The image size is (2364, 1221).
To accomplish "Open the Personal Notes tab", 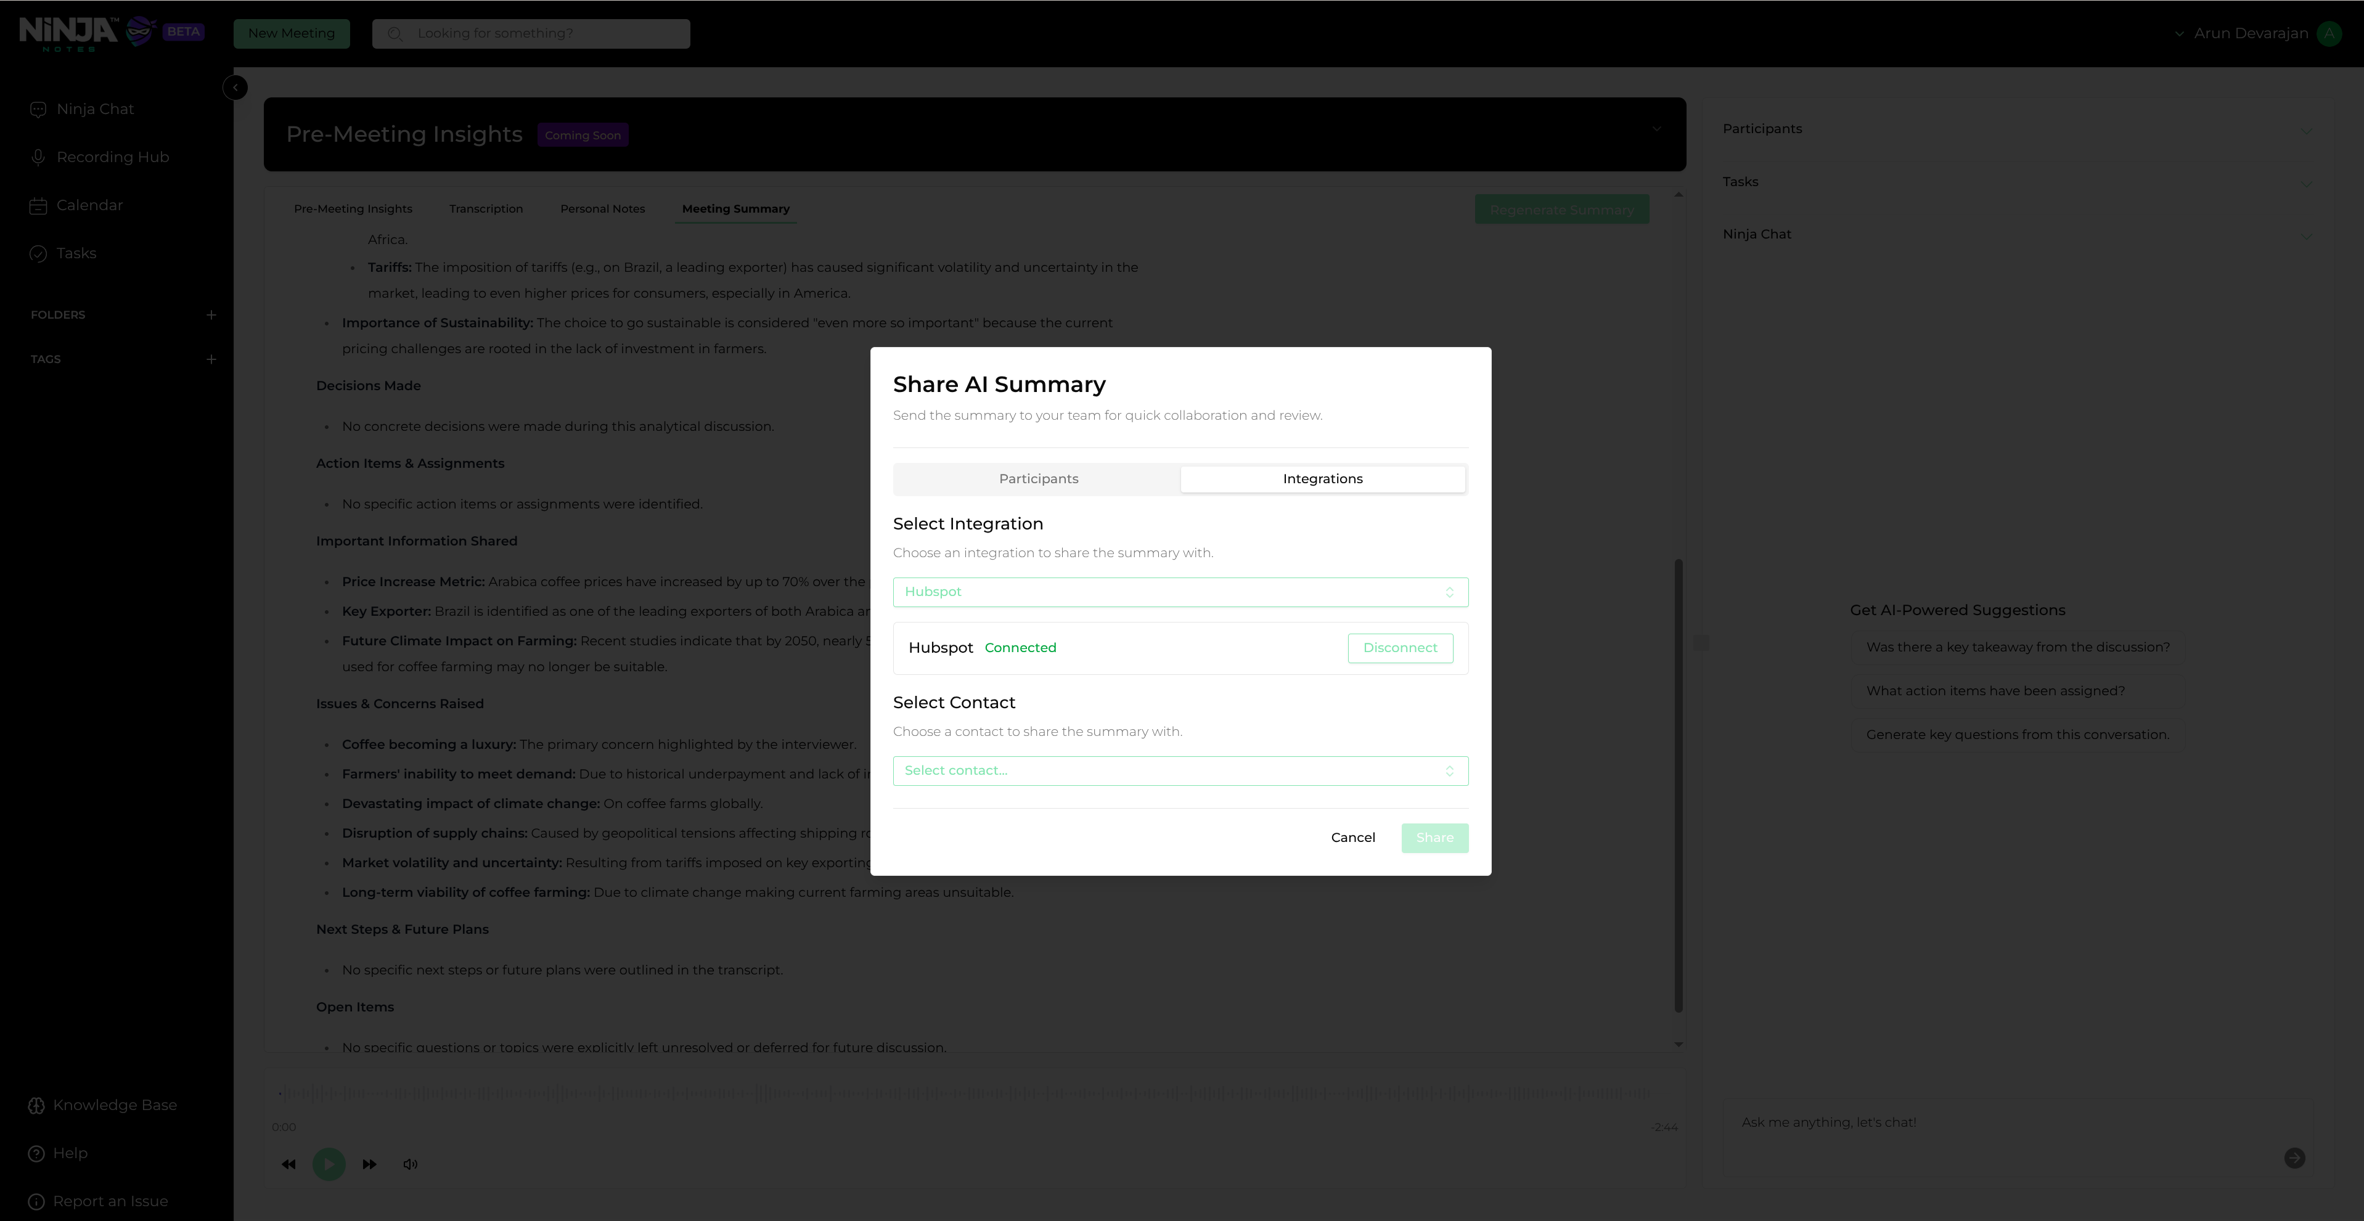I will [x=602, y=209].
